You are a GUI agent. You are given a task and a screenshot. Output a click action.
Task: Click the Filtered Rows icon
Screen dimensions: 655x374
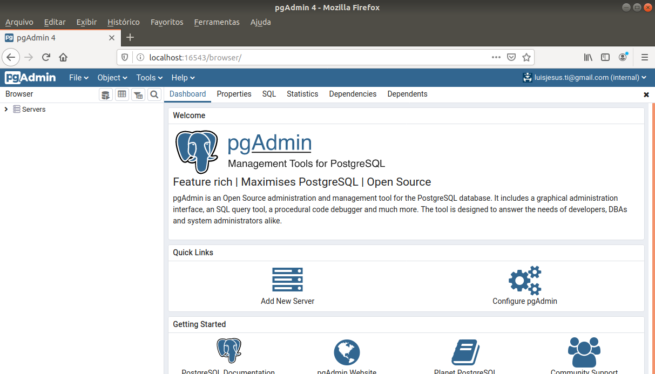pyautogui.click(x=138, y=94)
